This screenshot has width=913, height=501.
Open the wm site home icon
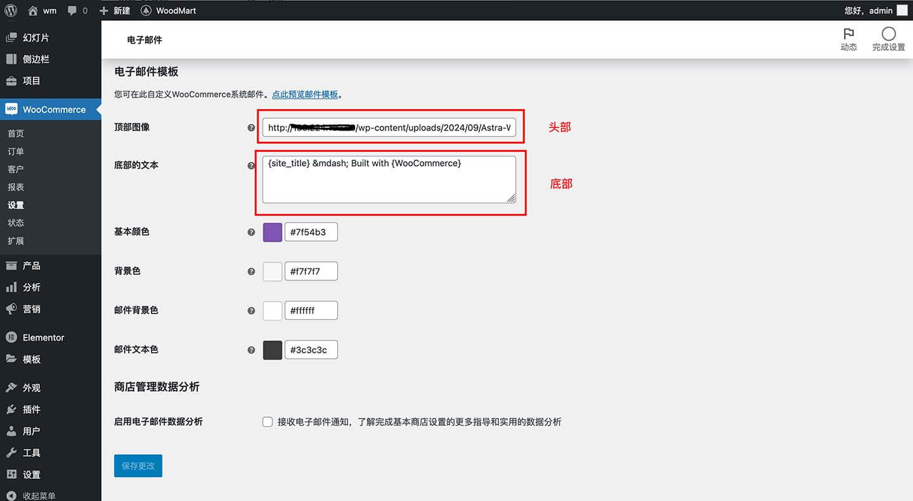click(x=33, y=11)
